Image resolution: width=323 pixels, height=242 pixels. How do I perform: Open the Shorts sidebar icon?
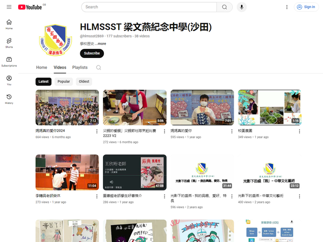(x=9, y=43)
